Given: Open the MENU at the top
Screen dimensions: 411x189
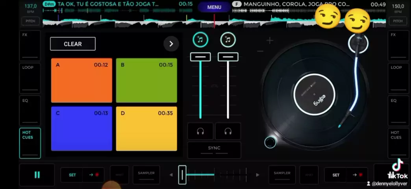Looking at the screenshot, I should [x=214, y=7].
